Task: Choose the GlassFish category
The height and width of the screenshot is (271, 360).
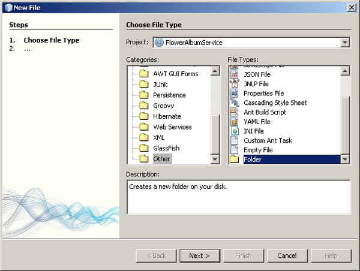Action: click(x=166, y=148)
